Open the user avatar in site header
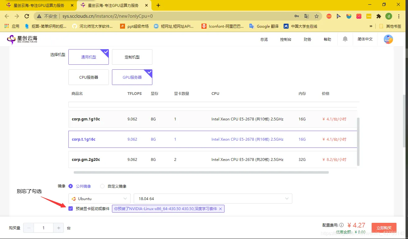This screenshot has width=408, height=239. [x=388, y=39]
